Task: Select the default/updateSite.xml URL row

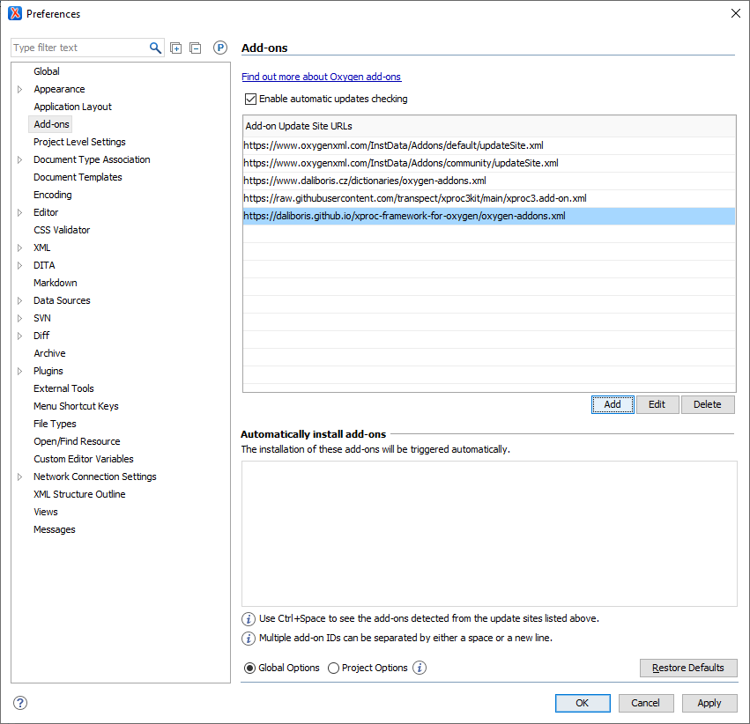Action: click(489, 145)
